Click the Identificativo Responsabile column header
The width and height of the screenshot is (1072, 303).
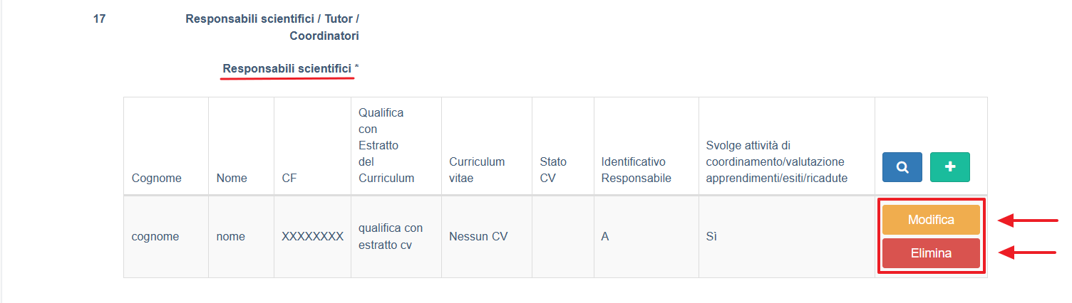636,170
